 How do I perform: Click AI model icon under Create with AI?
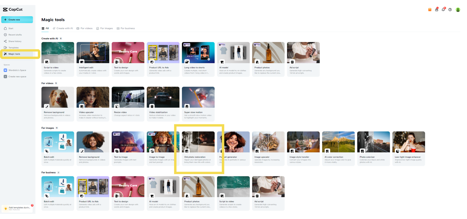pyautogui.click(x=222, y=62)
